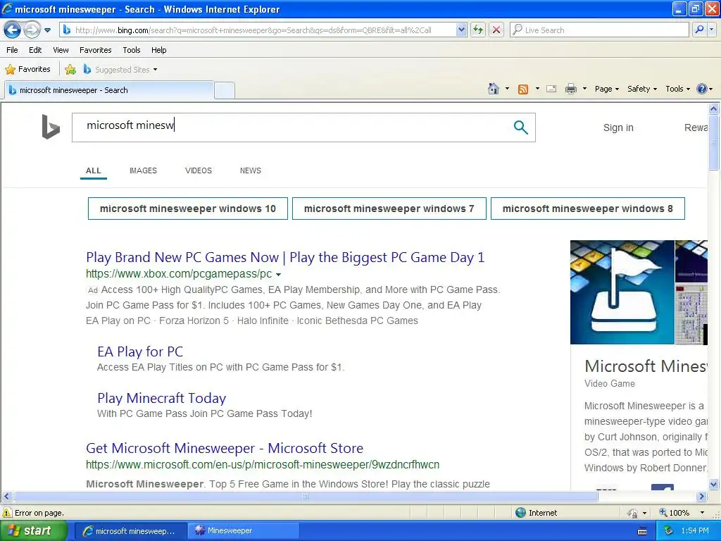Viewport: 721px width, 541px height.
Task: Expand the Home button dropdown arrow
Action: point(507,89)
